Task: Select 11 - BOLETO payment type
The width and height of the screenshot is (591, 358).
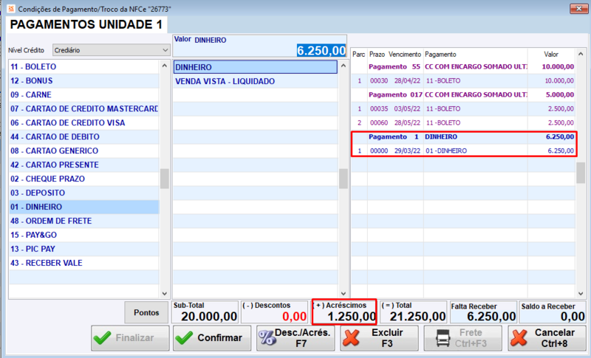Action: (84, 66)
